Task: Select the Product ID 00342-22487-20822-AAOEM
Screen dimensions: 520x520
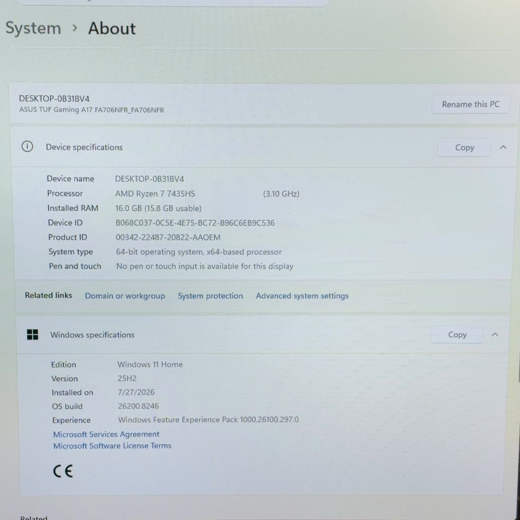Action: coord(168,237)
